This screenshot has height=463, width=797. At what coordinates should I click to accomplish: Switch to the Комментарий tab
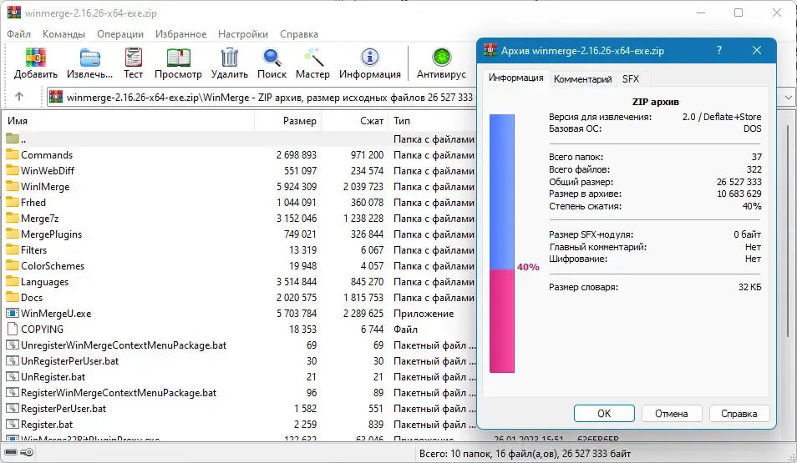(582, 79)
